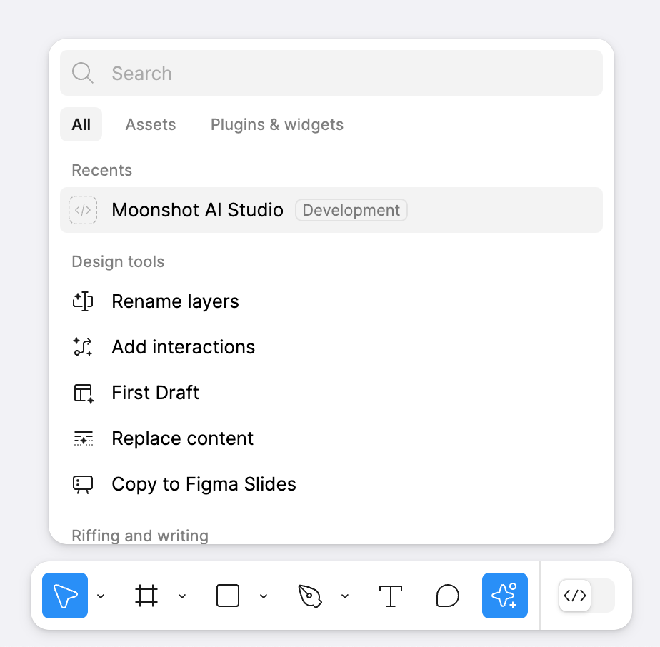
Task: Click the Search input field
Action: (331, 73)
